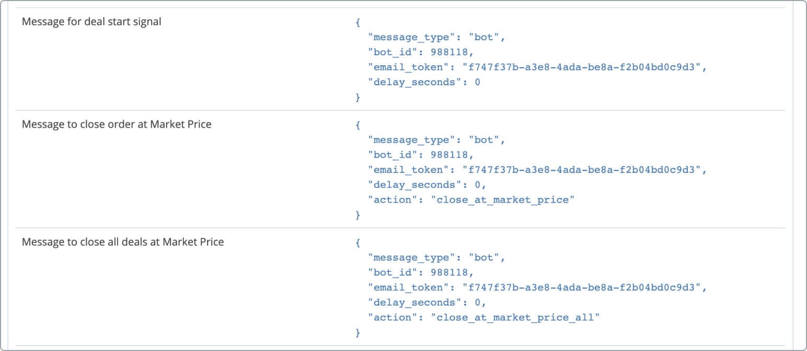The image size is (807, 351).
Task: Click the message_type line in the deal start JSON
Action: pyautogui.click(x=436, y=37)
